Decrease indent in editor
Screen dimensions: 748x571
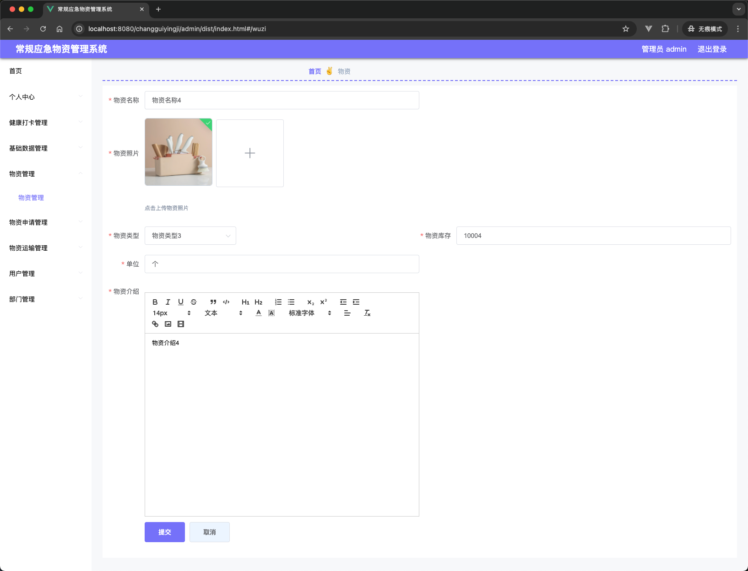pos(343,302)
